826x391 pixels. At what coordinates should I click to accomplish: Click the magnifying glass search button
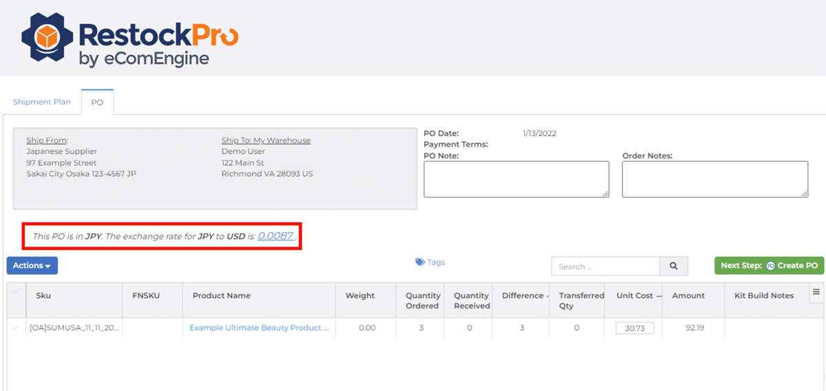[674, 266]
